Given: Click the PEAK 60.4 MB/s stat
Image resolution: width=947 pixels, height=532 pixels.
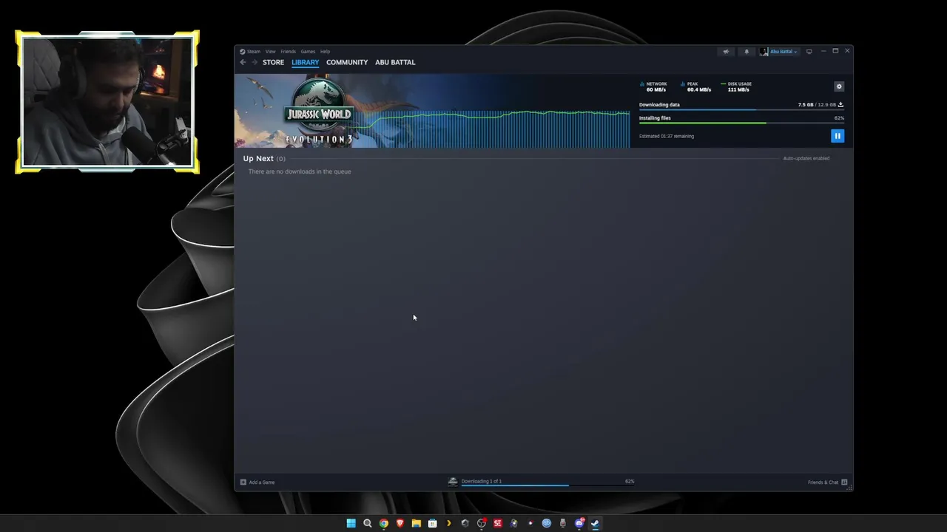Looking at the screenshot, I should [696, 87].
